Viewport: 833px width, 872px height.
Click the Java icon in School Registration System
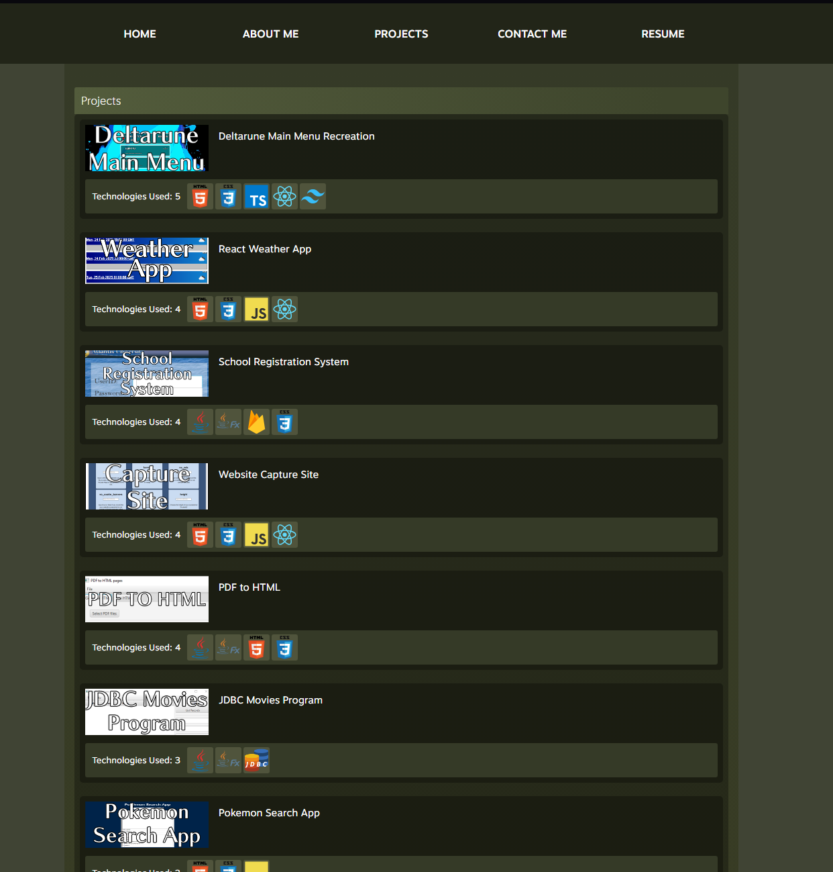pos(200,422)
